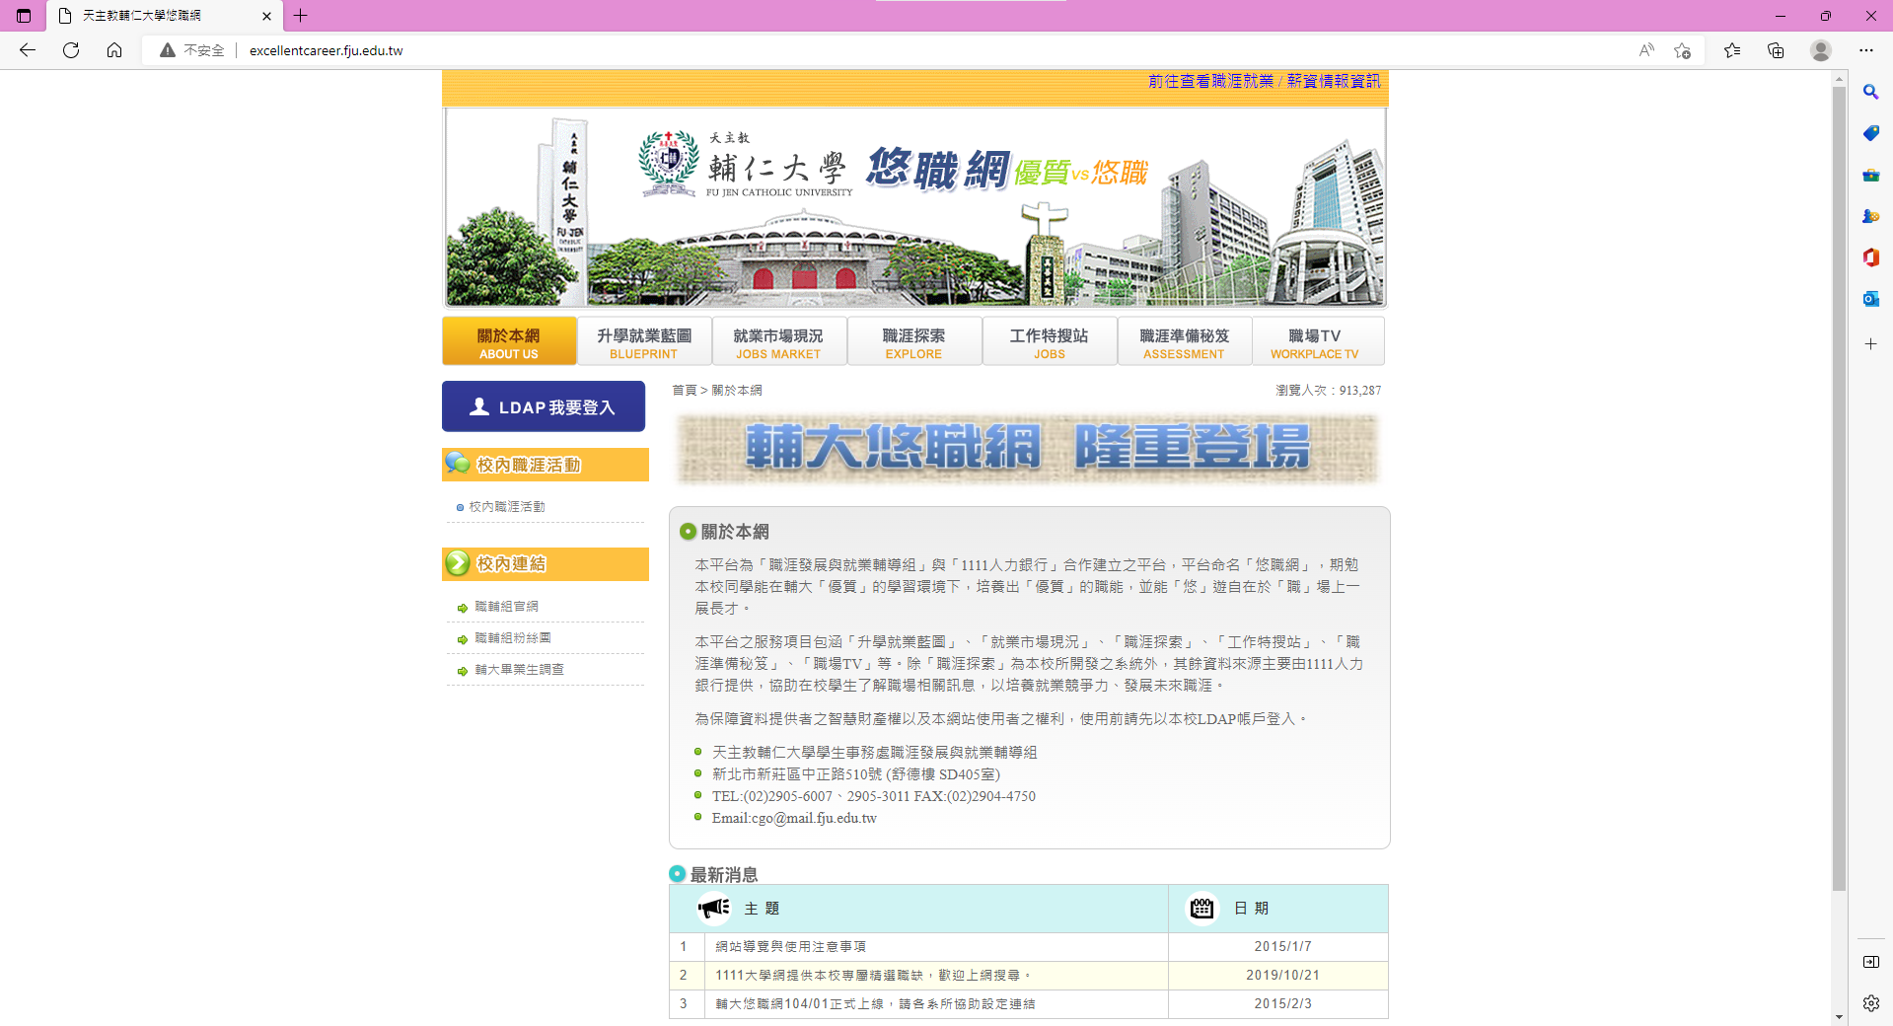This screenshot has height=1026, width=1893.
Task: Open the sidebar Shopping tag icon
Action: [1870, 133]
